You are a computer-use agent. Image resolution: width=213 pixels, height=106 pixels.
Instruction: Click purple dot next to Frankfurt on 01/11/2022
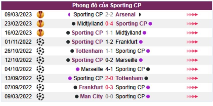point(141,42)
